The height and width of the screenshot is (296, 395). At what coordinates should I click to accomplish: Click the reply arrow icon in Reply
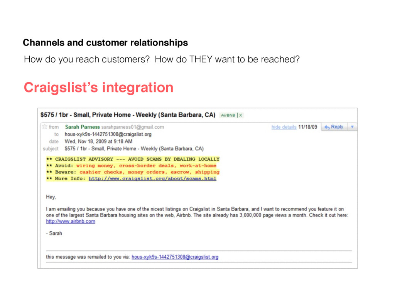[x=327, y=127]
